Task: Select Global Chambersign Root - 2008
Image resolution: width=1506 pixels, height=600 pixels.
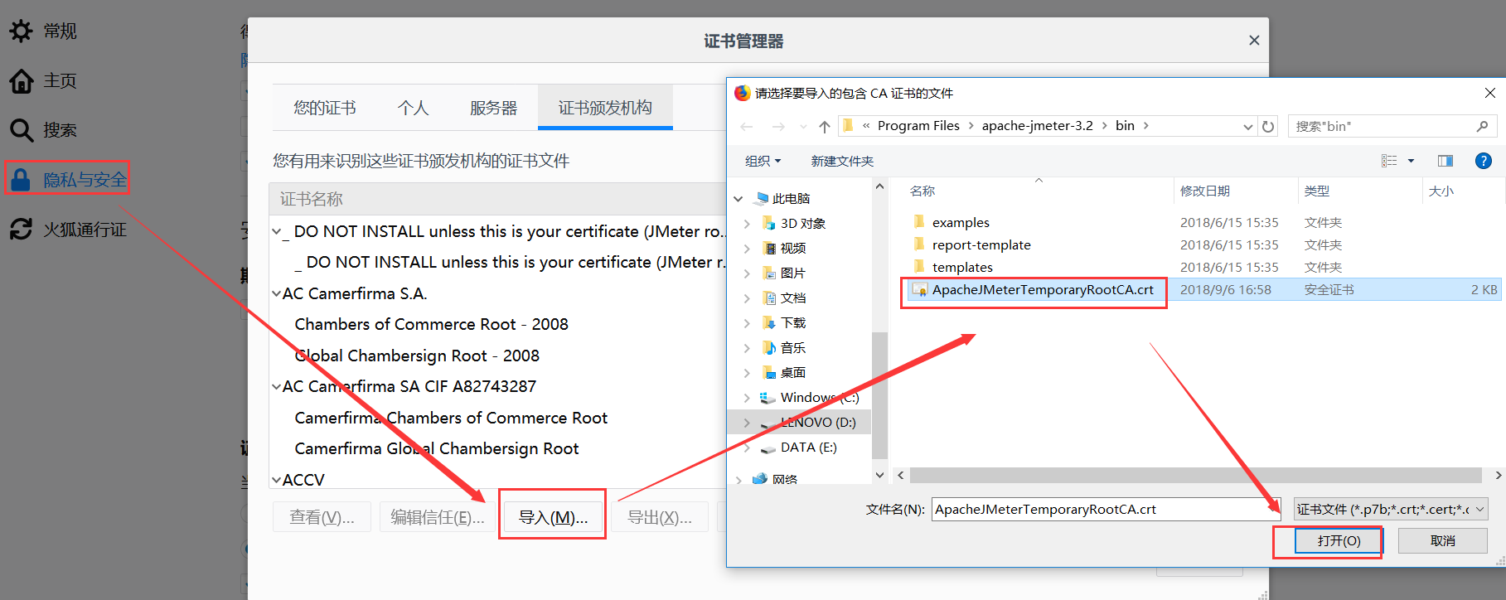Action: click(417, 356)
